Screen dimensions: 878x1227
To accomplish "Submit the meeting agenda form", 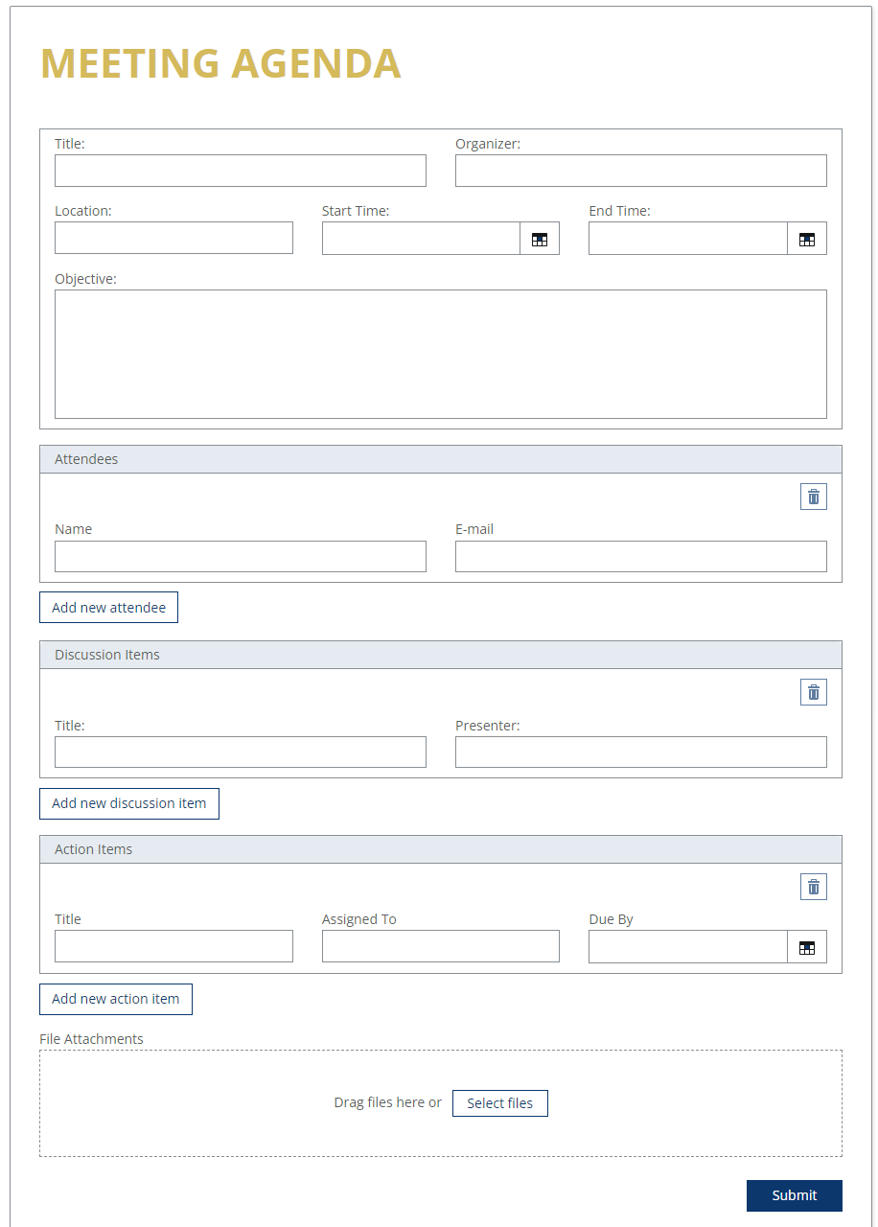I will point(795,1195).
